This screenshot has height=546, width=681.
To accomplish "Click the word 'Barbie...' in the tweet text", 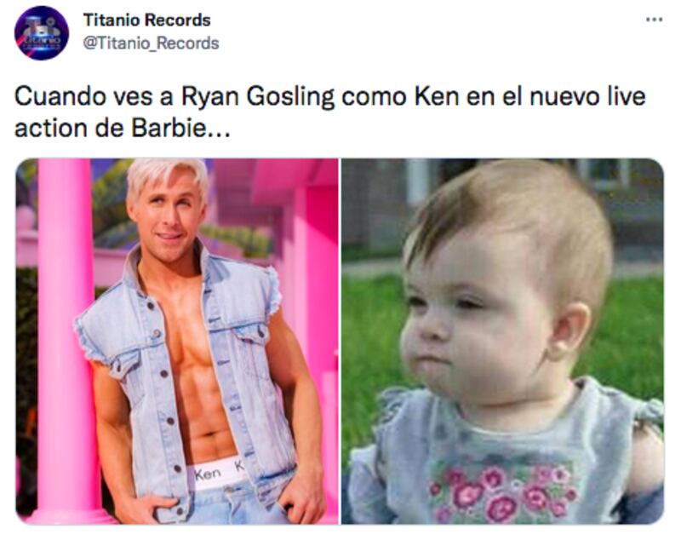I will pyautogui.click(x=180, y=129).
